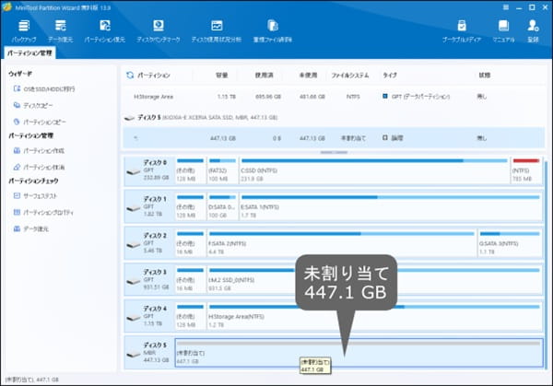Select Disk 3 (その他) 16 MB partition
Viewport: 553px width, 386px height.
(x=191, y=280)
